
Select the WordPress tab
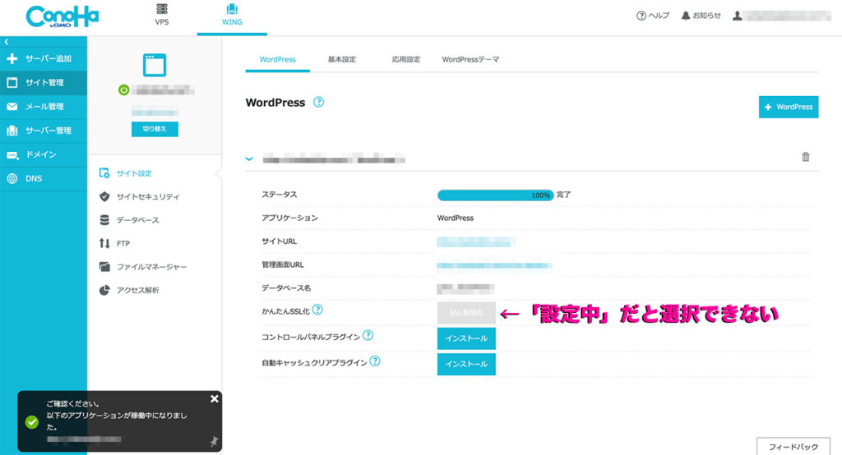[x=278, y=60]
